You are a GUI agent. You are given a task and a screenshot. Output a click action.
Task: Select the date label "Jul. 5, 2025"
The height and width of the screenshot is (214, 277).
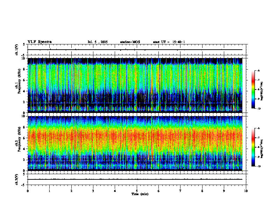[98, 42]
